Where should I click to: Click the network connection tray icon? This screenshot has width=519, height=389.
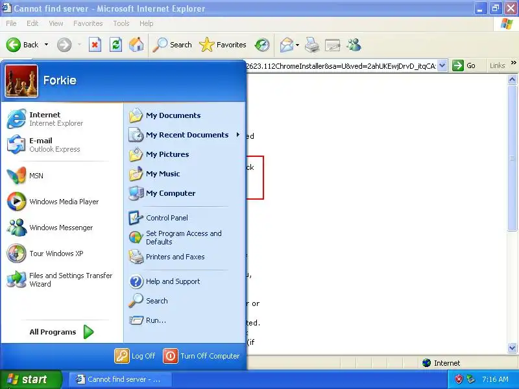tap(470, 379)
